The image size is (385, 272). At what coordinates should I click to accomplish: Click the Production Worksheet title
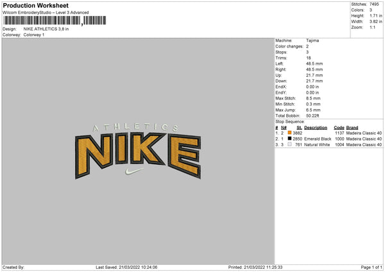(35, 5)
